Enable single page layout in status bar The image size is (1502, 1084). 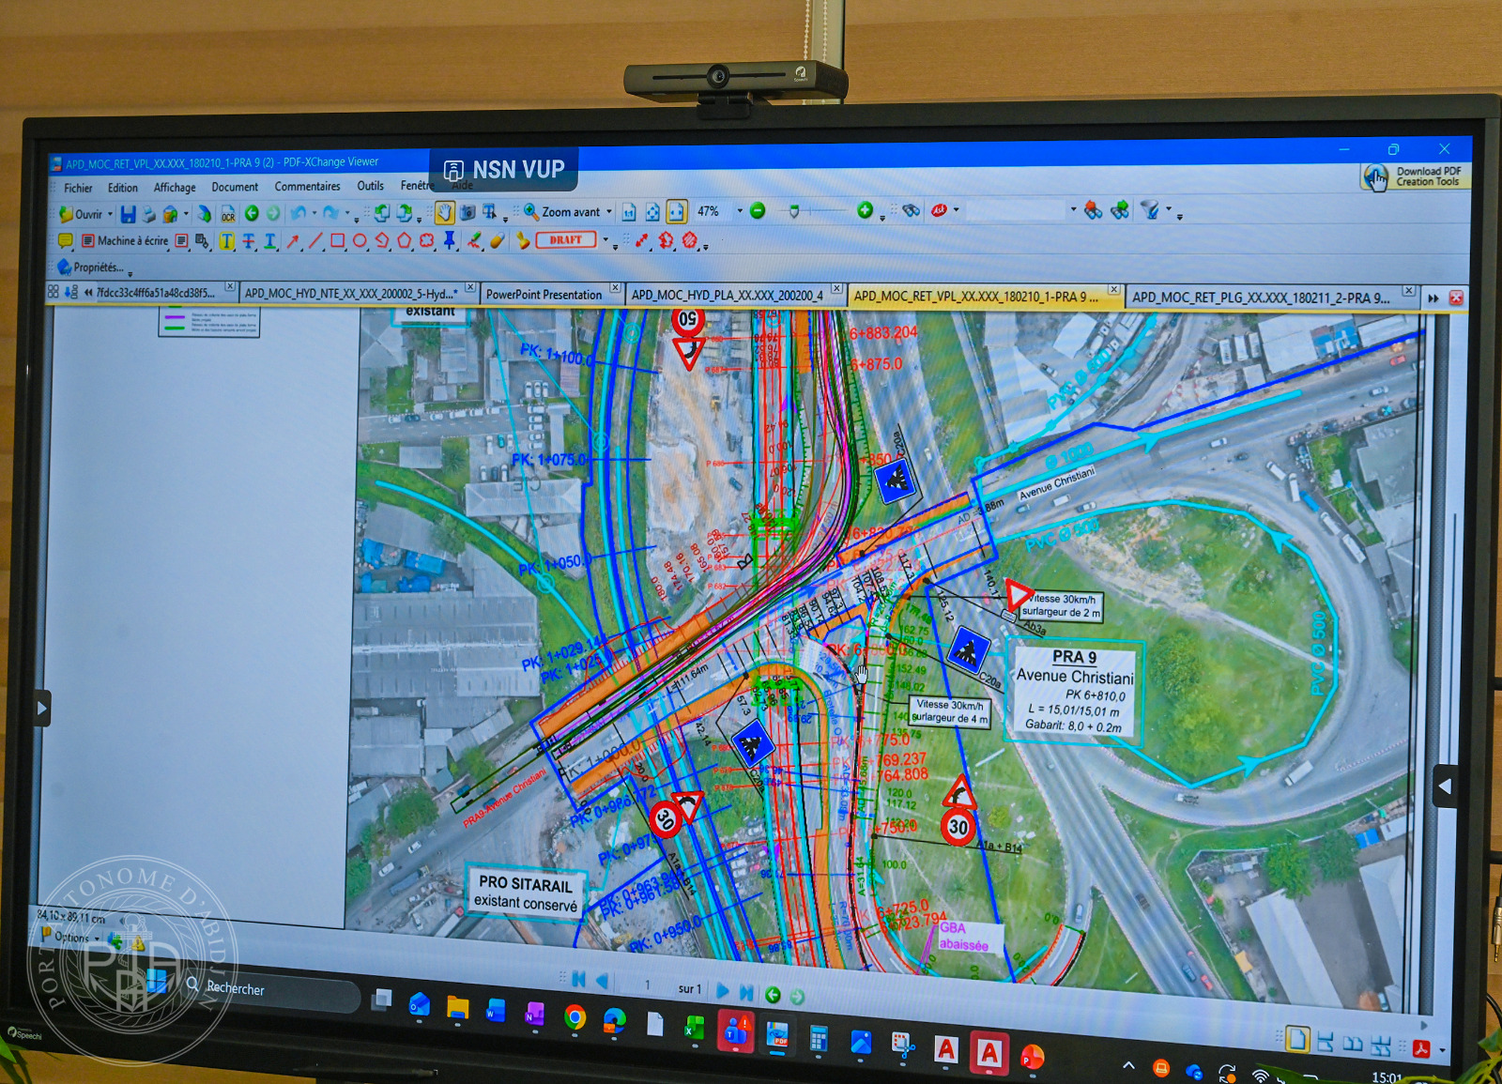click(x=1297, y=1039)
